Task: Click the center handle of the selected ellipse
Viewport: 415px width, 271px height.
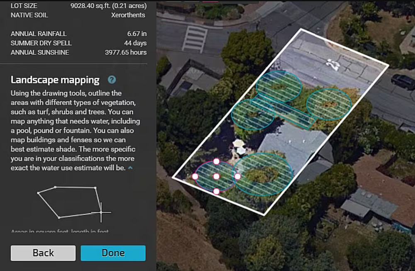Action: 216,176
